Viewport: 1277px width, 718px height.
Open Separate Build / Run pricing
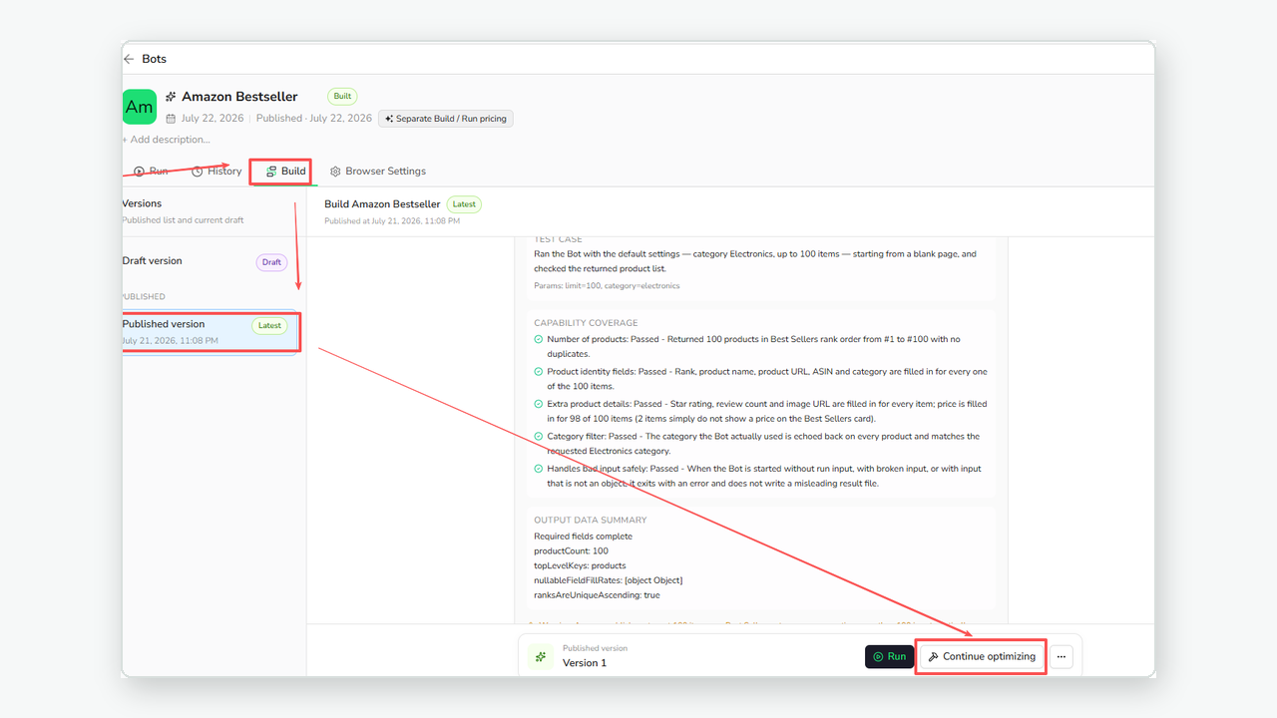tap(446, 119)
